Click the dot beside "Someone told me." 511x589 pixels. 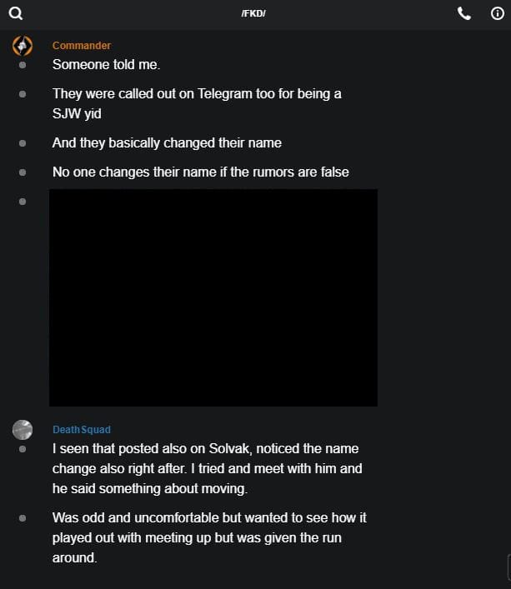[23, 64]
